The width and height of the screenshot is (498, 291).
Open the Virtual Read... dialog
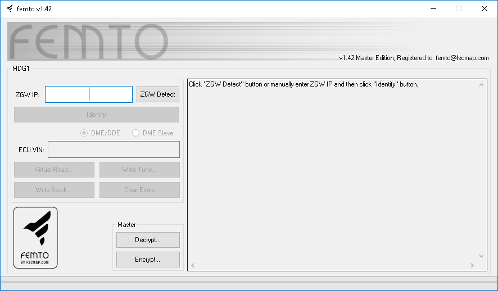(54, 170)
